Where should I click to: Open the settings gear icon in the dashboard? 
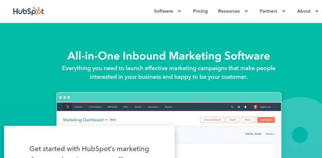pos(239,107)
